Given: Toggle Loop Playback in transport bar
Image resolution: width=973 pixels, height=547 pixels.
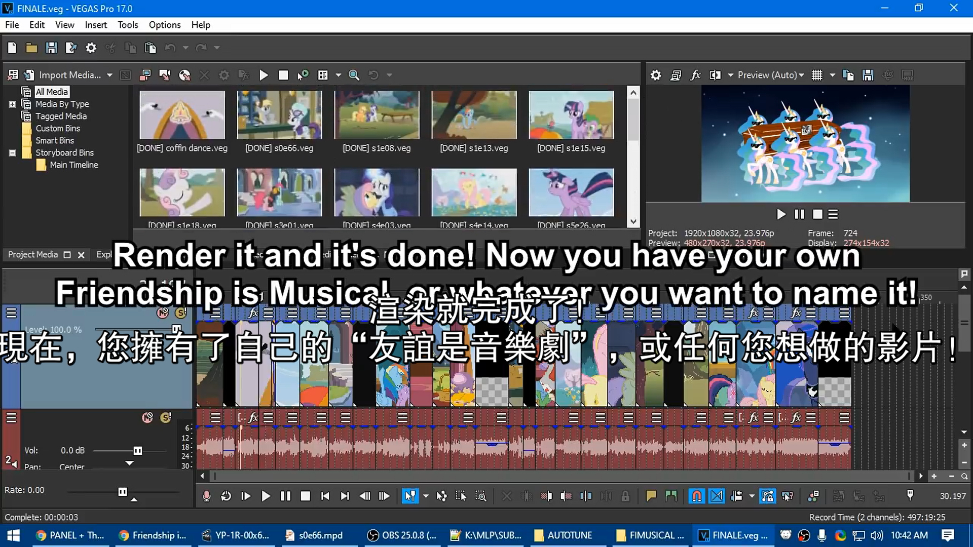Looking at the screenshot, I should point(226,496).
